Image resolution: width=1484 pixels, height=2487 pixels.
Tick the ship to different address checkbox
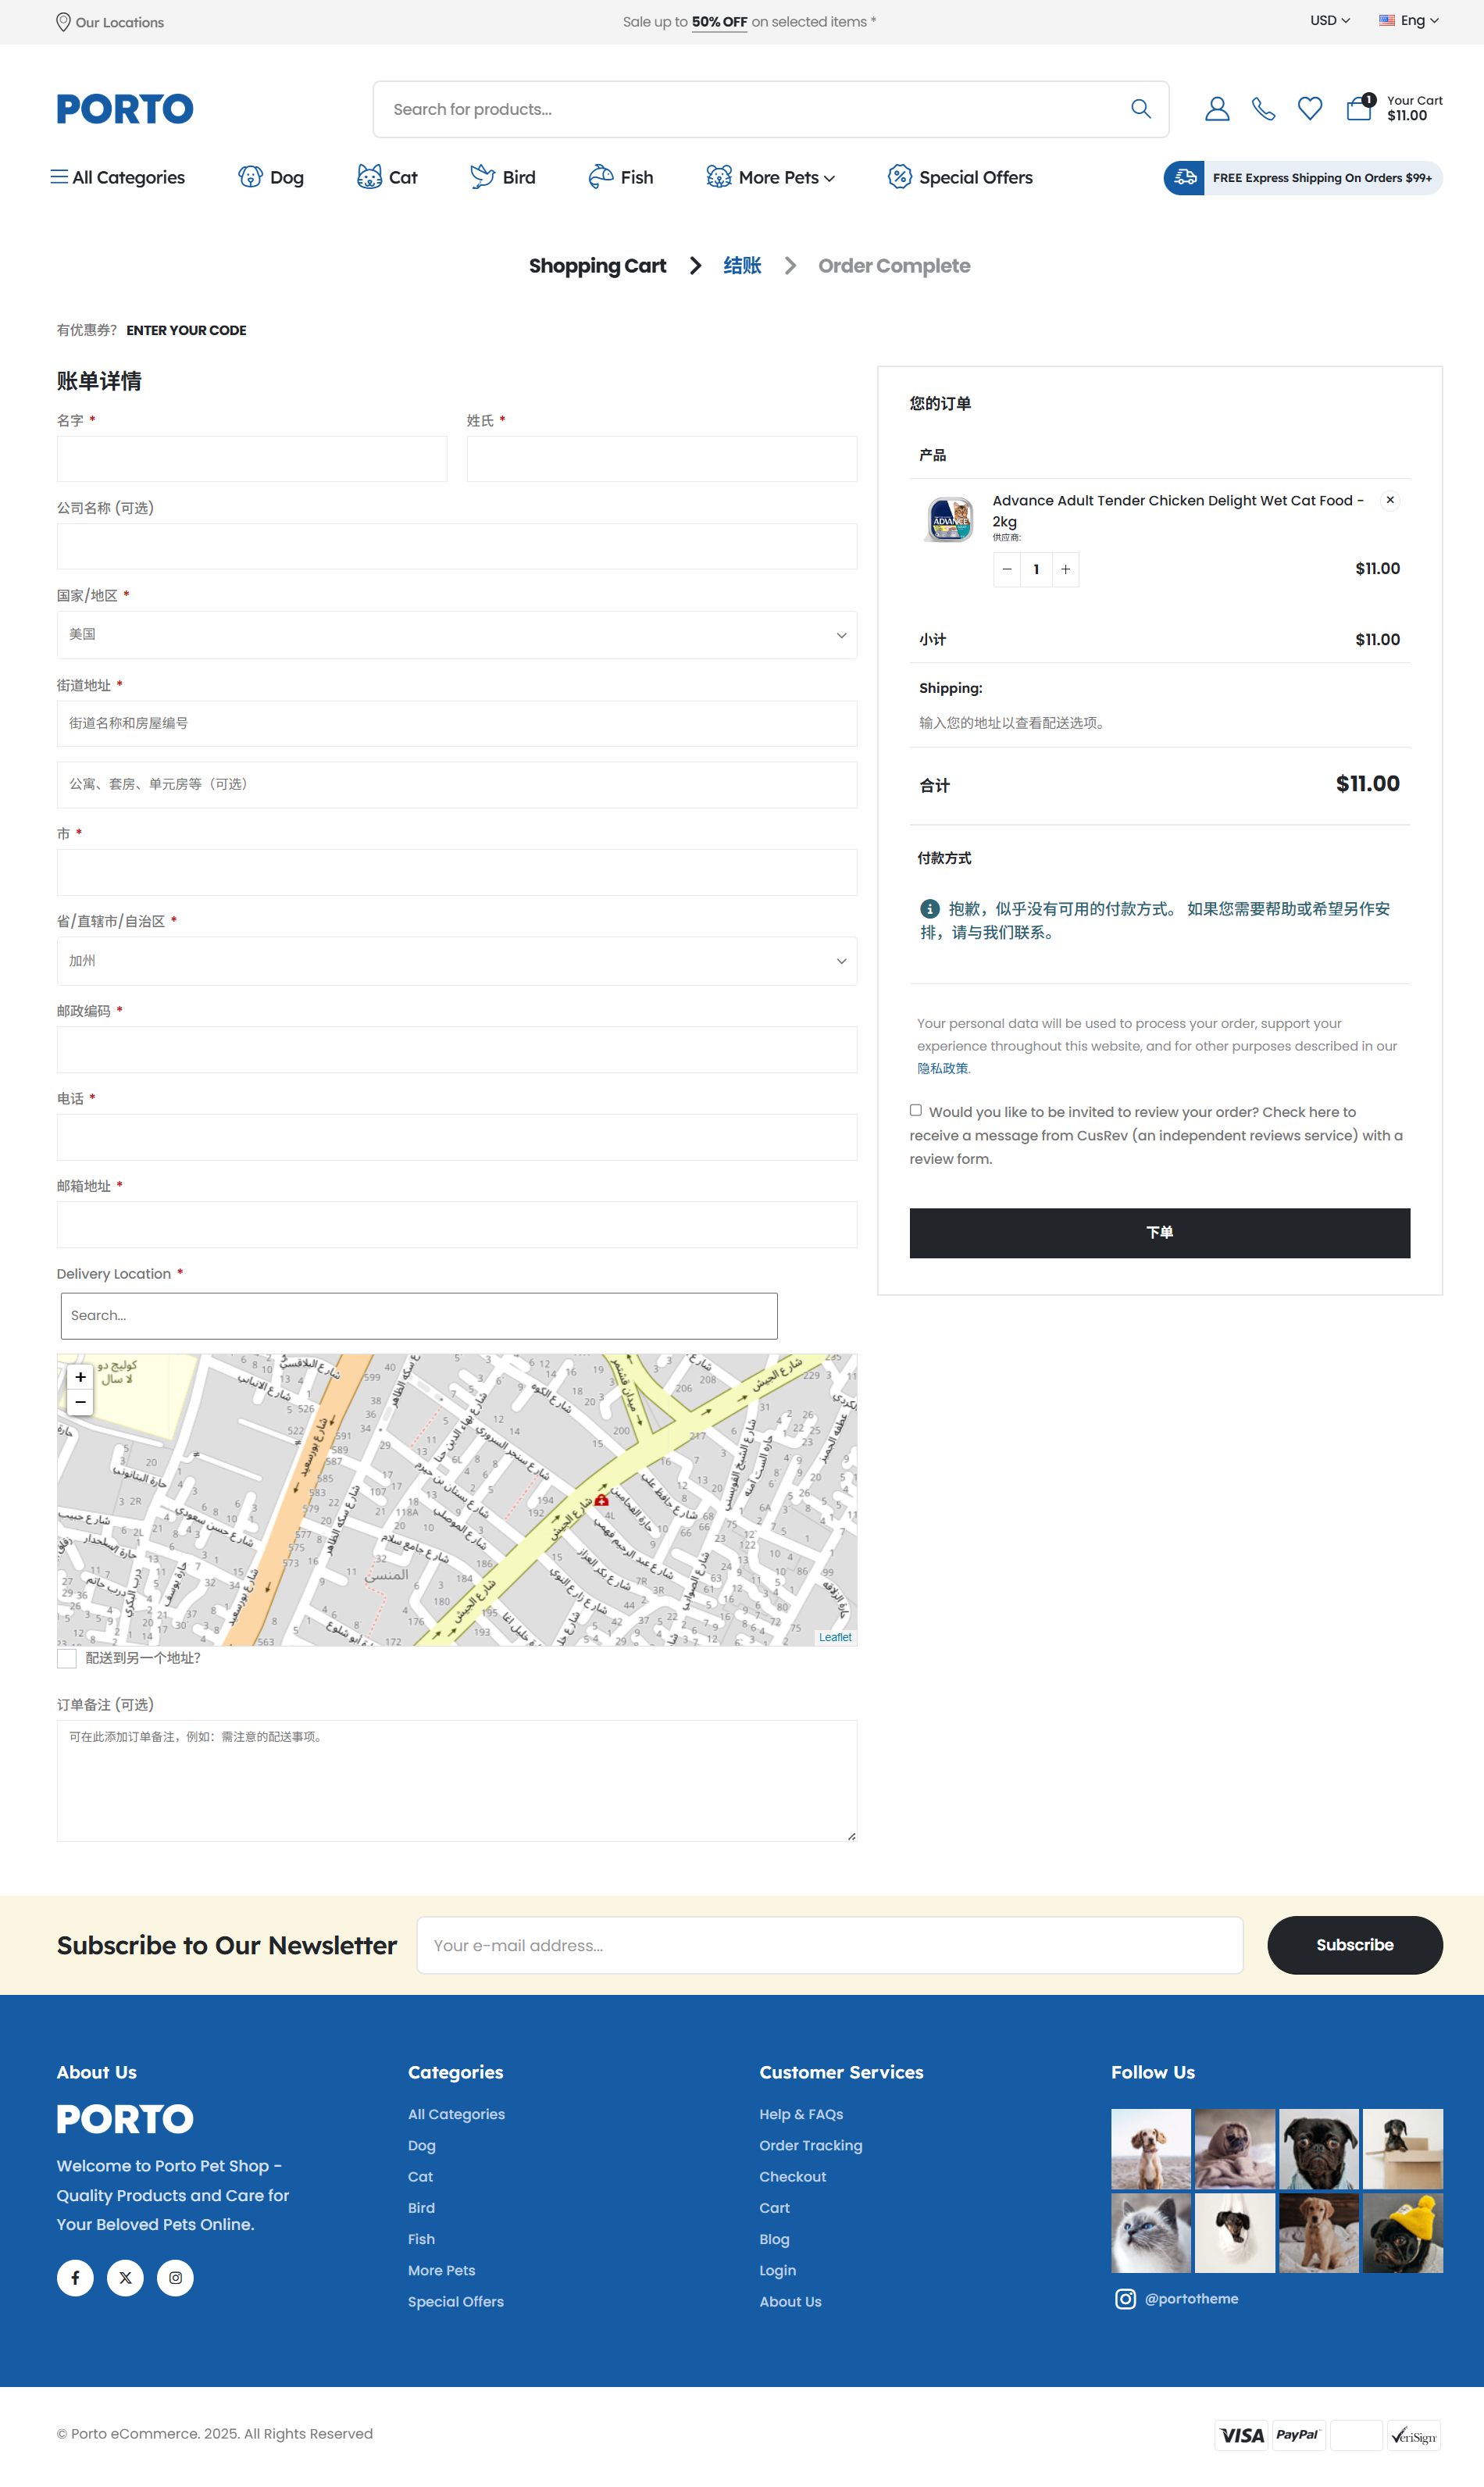(67, 1659)
